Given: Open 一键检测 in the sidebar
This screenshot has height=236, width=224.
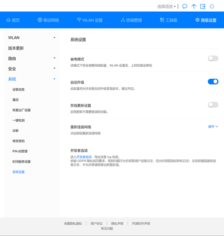Looking at the screenshot, I should point(18,120).
